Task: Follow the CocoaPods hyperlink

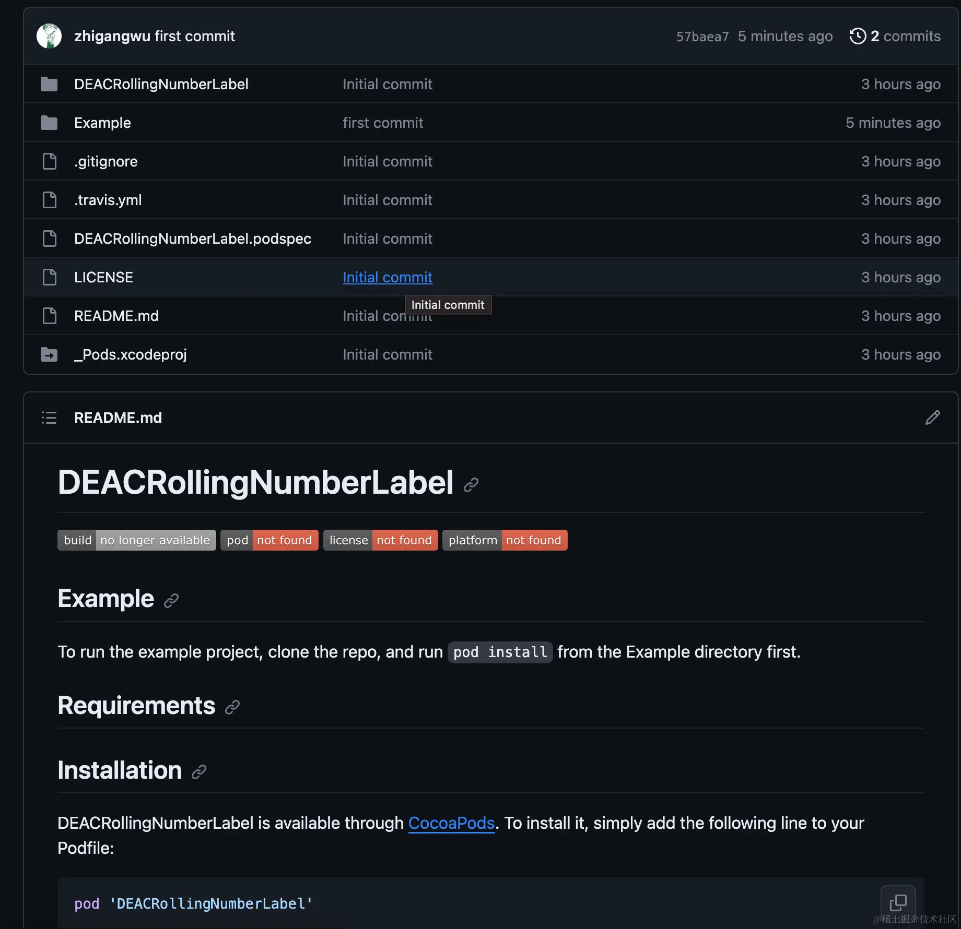Action: (x=451, y=823)
